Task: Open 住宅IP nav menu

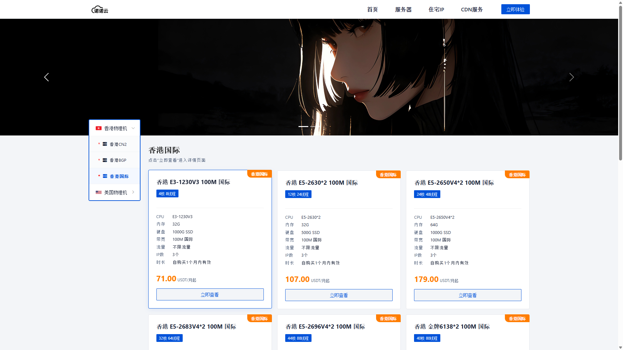Action: pyautogui.click(x=436, y=9)
